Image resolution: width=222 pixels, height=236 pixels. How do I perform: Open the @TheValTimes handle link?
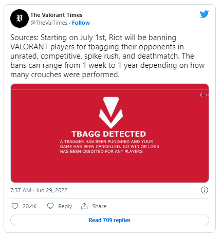[x=49, y=23]
